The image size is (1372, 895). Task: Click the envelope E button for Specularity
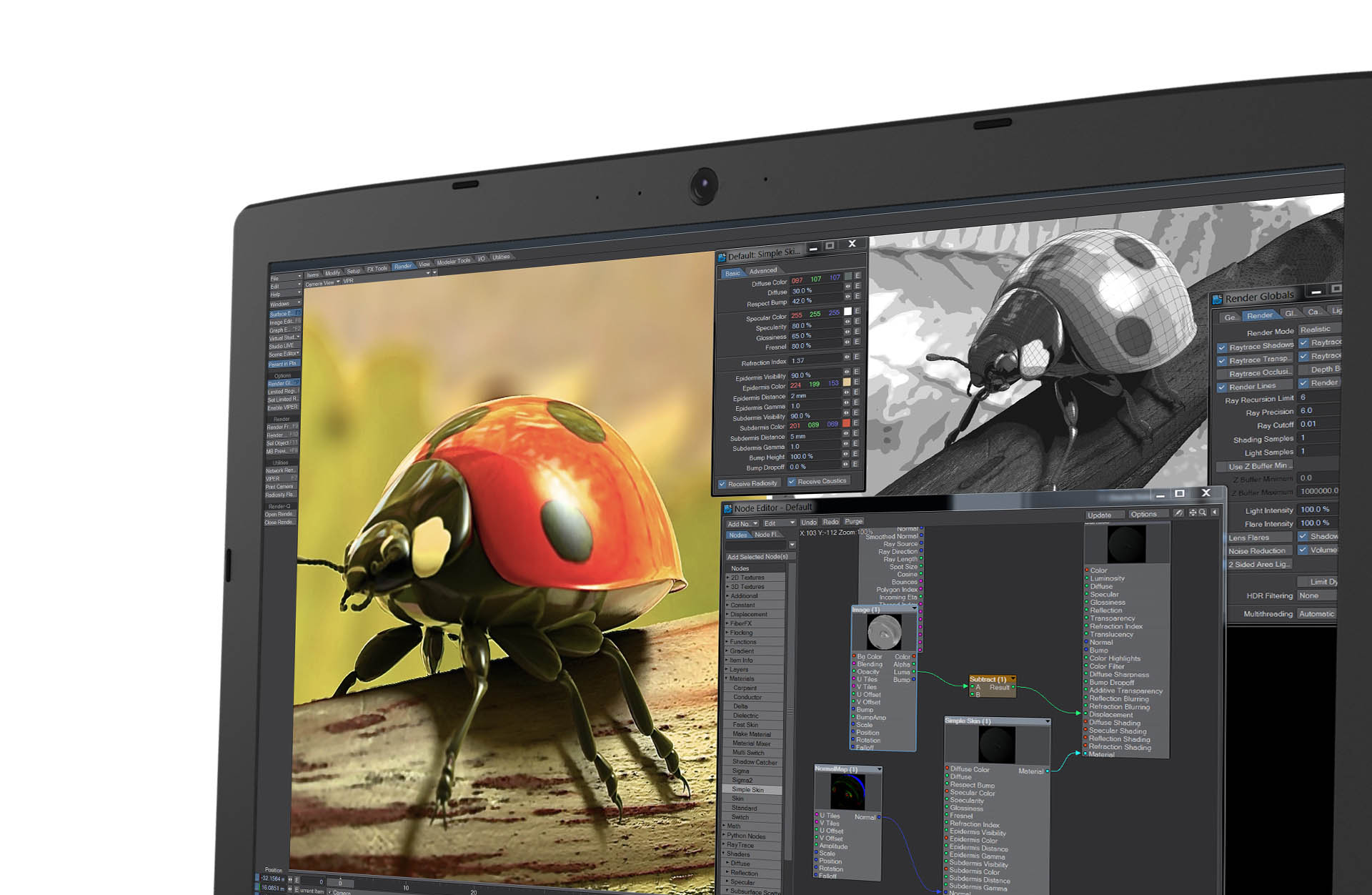tap(857, 321)
